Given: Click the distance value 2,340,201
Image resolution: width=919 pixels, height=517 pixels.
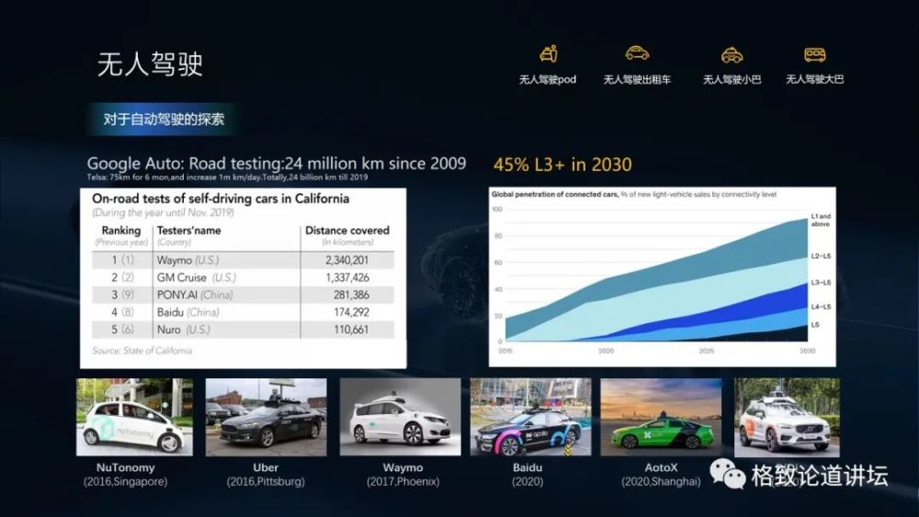Looking at the screenshot, I should point(347,260).
